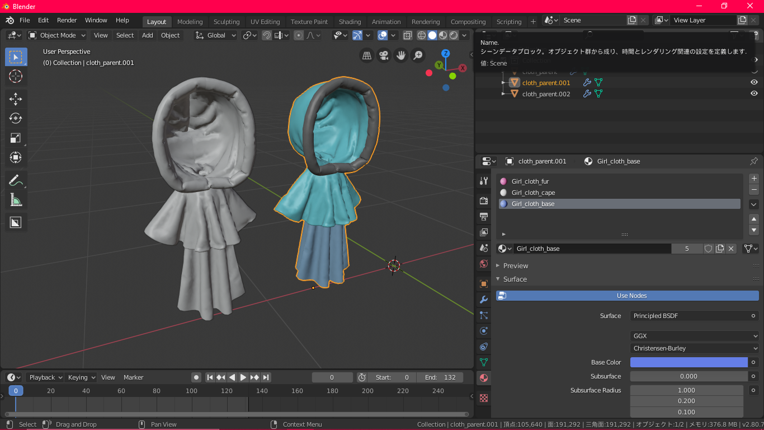Viewport: 764px width, 430px height.
Task: Choose the Rotate tool
Action: [16, 118]
